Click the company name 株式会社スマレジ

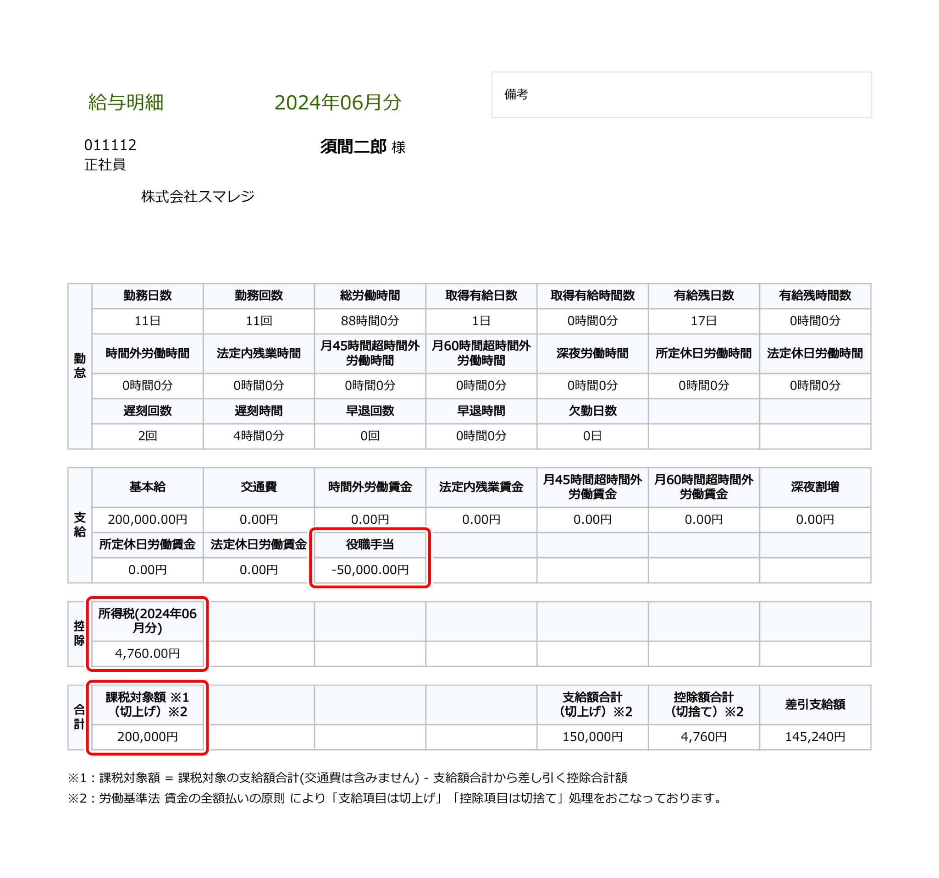[198, 197]
